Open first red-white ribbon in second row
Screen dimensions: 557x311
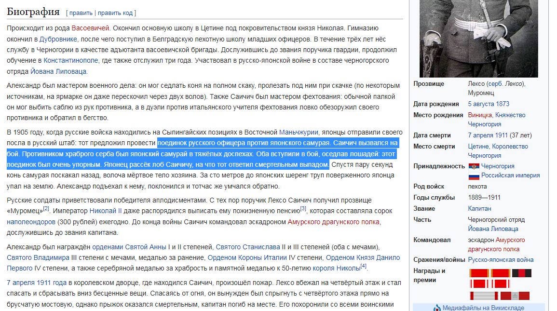(x=479, y=284)
